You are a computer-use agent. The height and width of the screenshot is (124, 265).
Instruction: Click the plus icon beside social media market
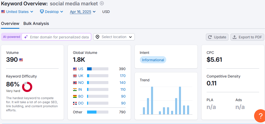point(102,3)
